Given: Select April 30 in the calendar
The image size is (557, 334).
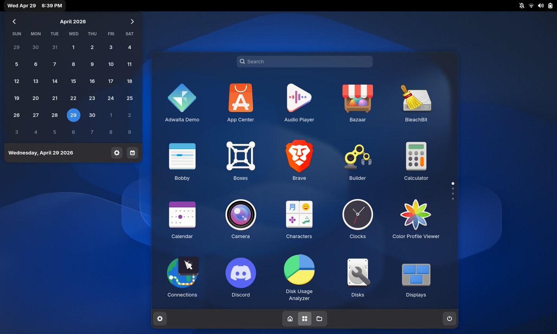Looking at the screenshot, I should click(x=92, y=115).
